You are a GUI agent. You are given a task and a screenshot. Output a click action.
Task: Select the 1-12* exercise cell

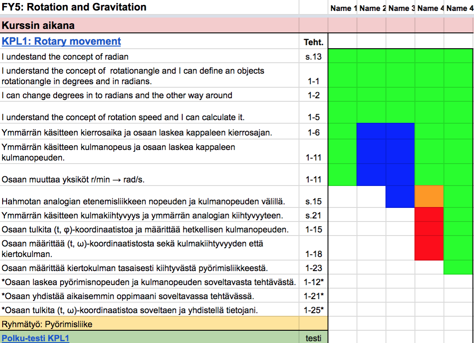313,282
